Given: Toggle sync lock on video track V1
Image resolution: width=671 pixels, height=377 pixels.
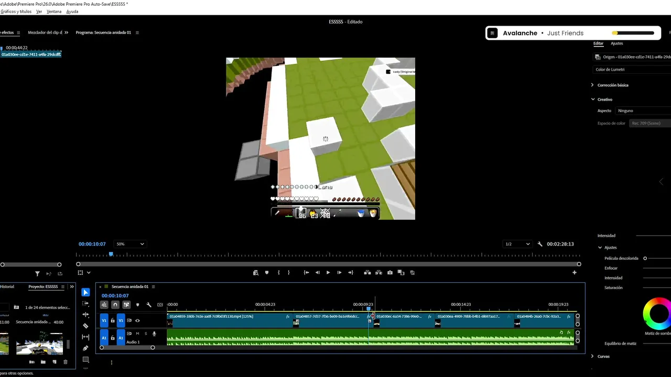Looking at the screenshot, I should [x=129, y=320].
